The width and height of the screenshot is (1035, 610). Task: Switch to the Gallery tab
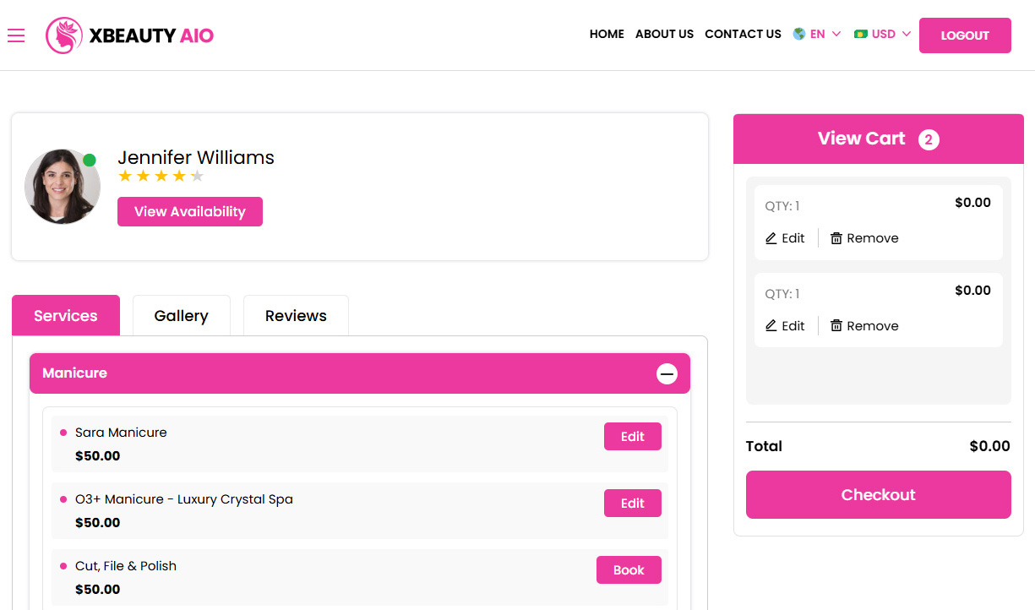click(181, 316)
